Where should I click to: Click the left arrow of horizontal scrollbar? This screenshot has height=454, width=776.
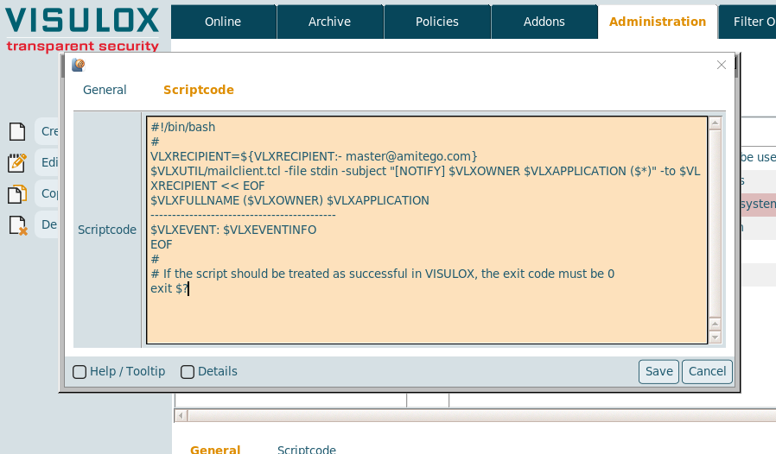tap(181, 416)
